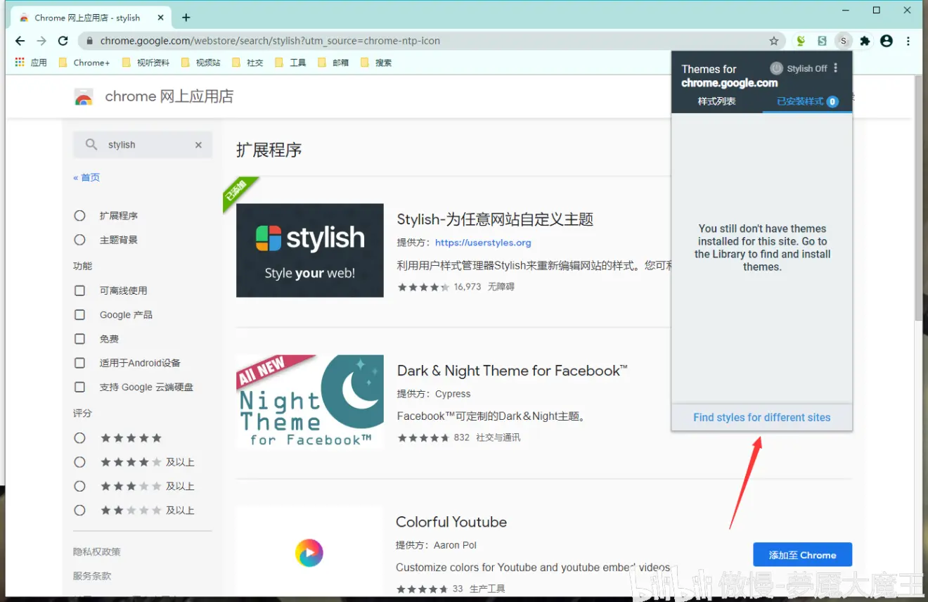Open the 视听资料 bookmarks folder

(146, 63)
